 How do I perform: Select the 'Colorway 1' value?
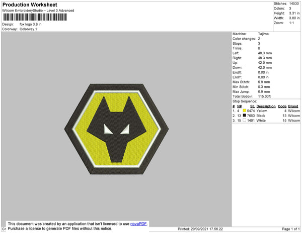pyautogui.click(x=28, y=29)
